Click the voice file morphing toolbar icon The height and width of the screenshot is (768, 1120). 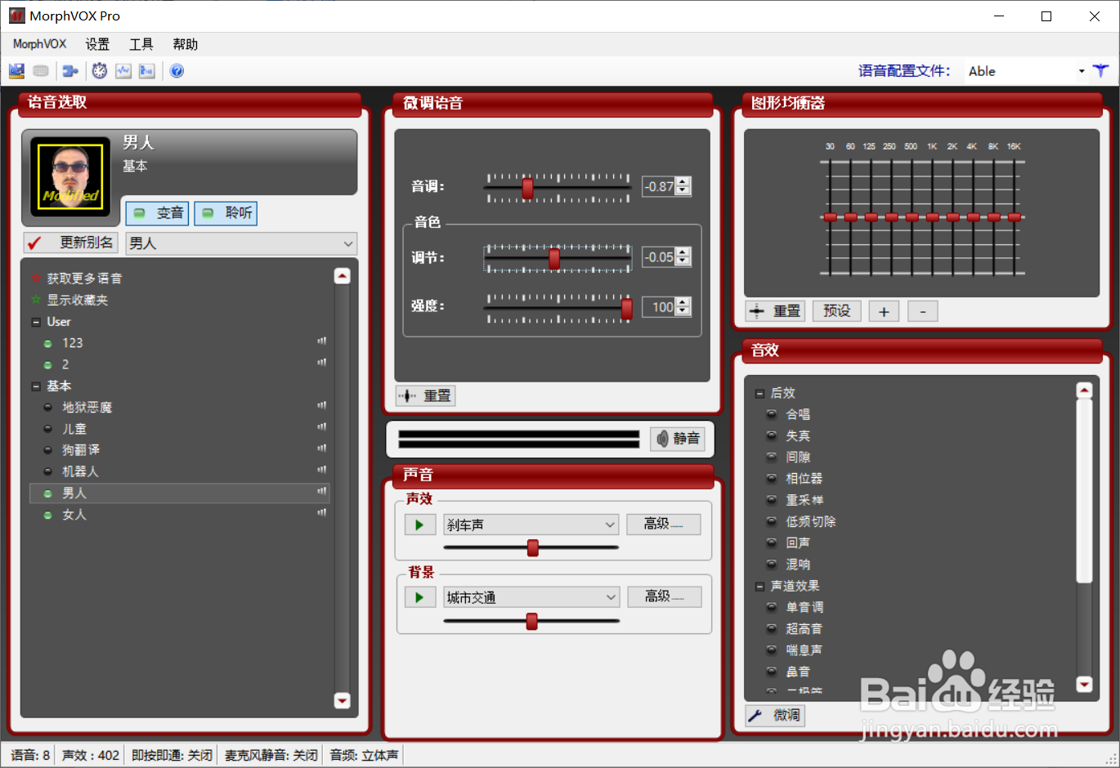pyautogui.click(x=147, y=71)
